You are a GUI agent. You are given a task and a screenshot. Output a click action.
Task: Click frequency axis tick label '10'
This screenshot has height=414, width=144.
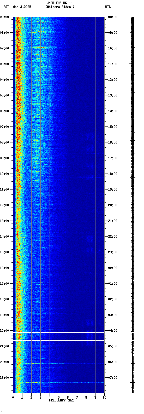pyautogui.click(x=104, y=398)
